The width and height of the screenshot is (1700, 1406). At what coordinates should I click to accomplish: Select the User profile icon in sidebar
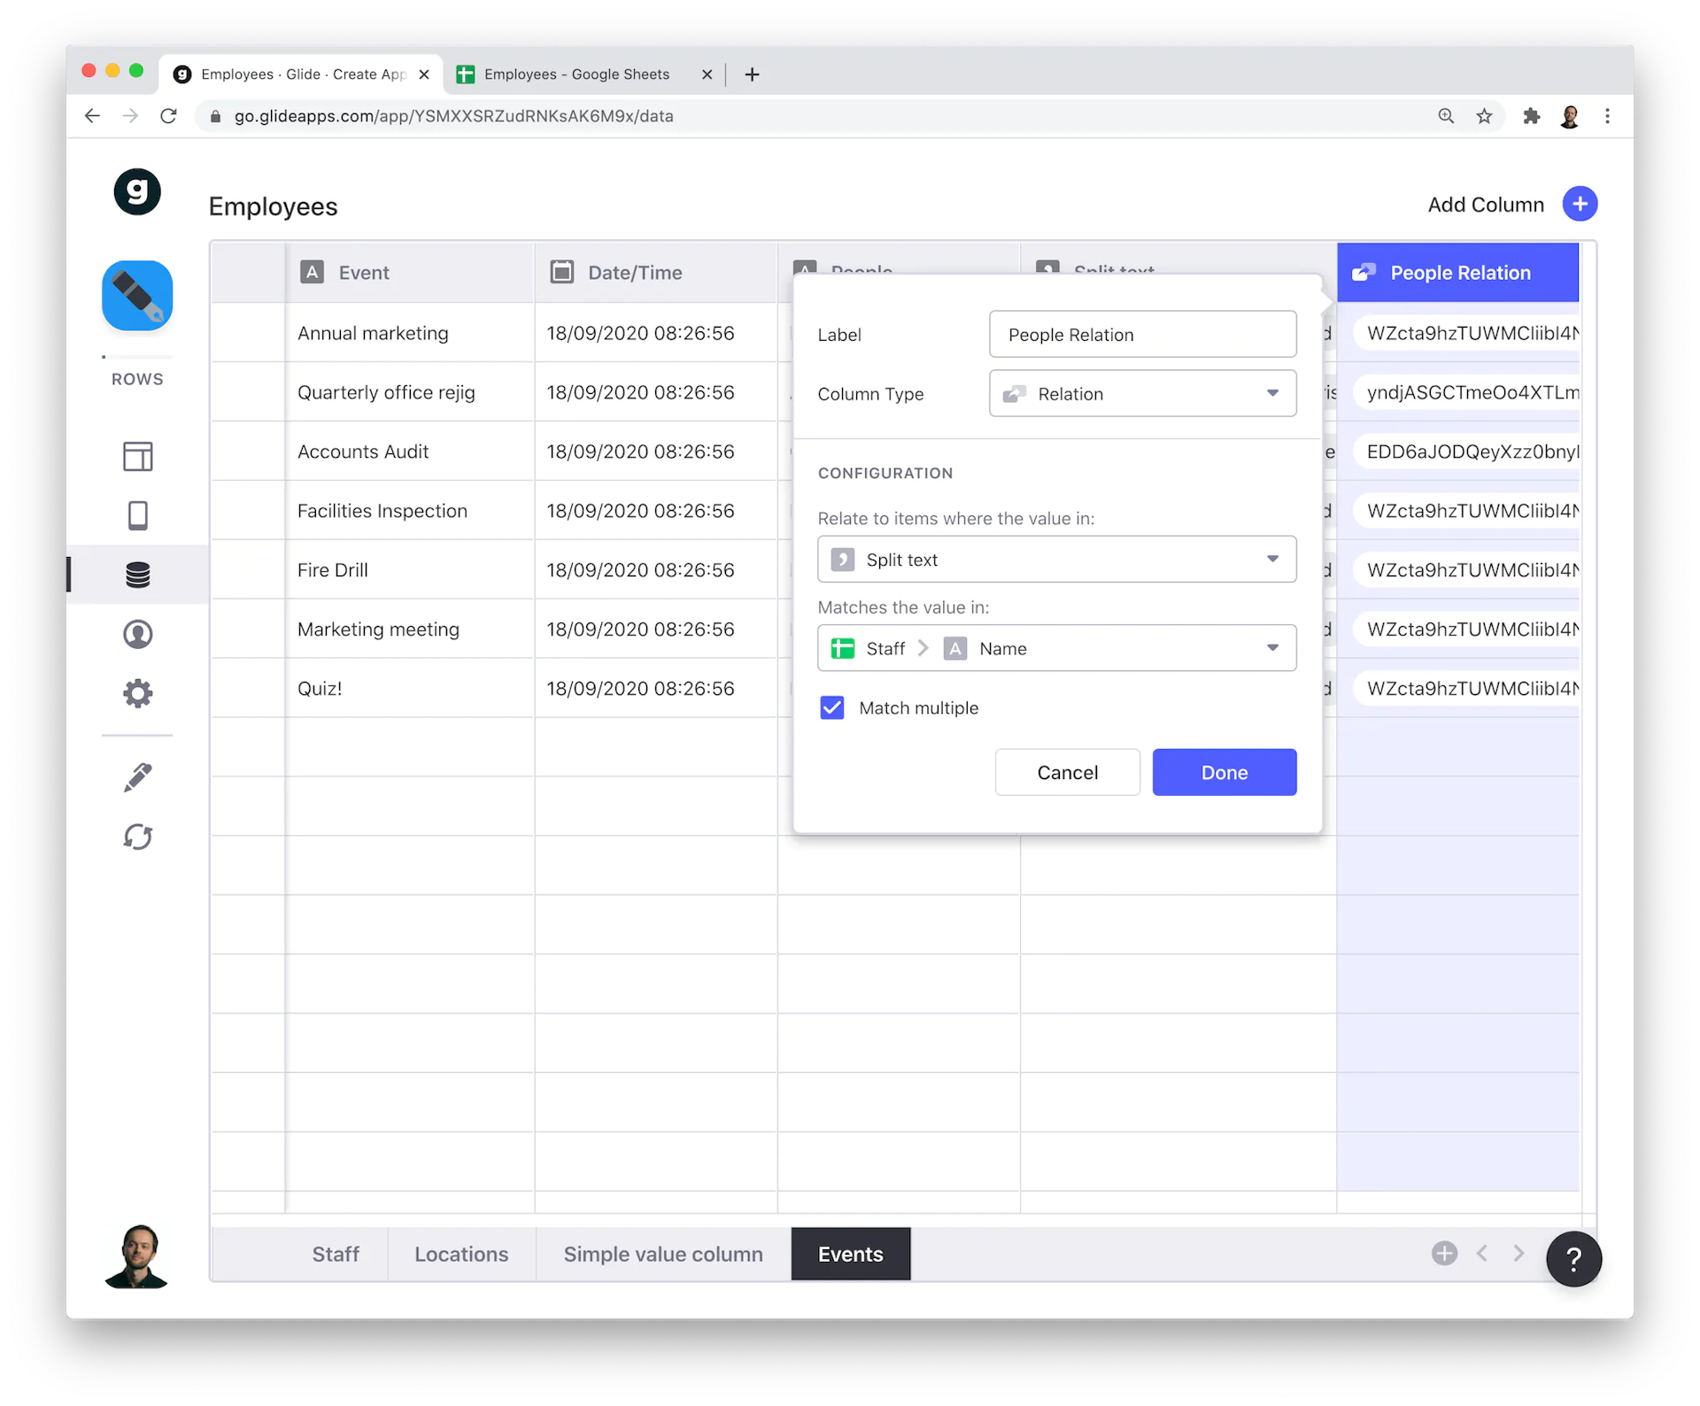pos(137,632)
